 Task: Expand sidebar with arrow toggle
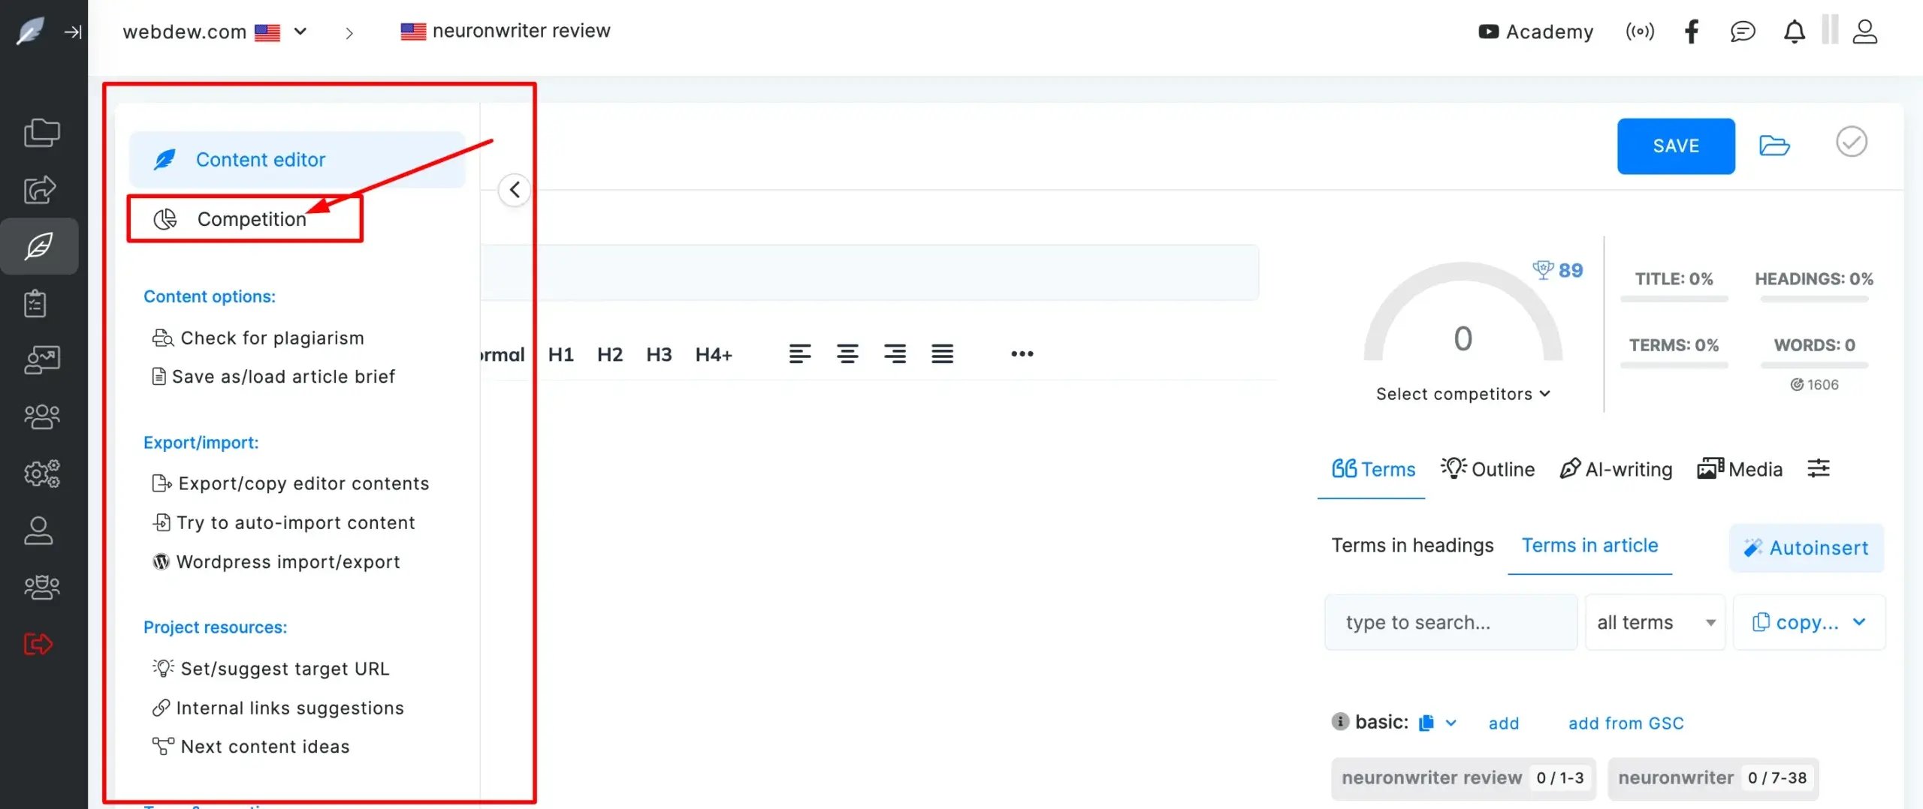tap(73, 32)
